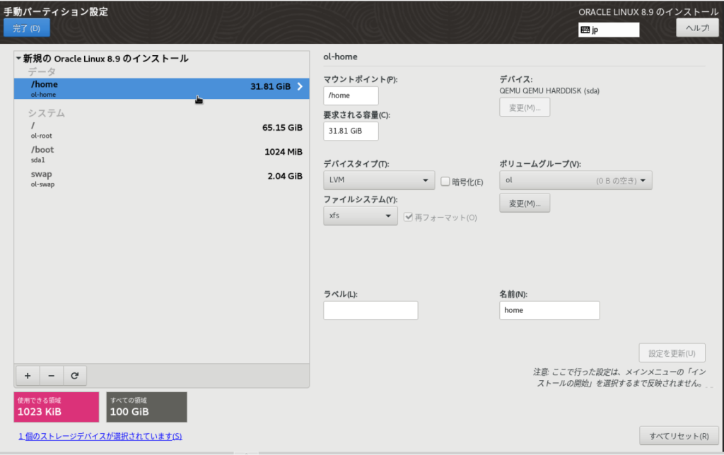Click the jp keyboard layout indicator

click(x=608, y=30)
